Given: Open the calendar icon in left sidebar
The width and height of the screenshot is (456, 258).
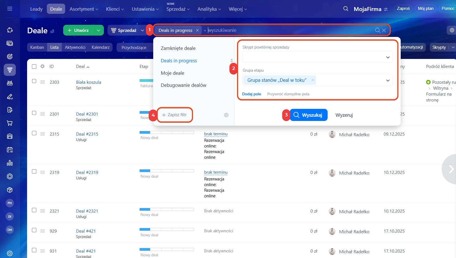Looking at the screenshot, I should [10, 150].
